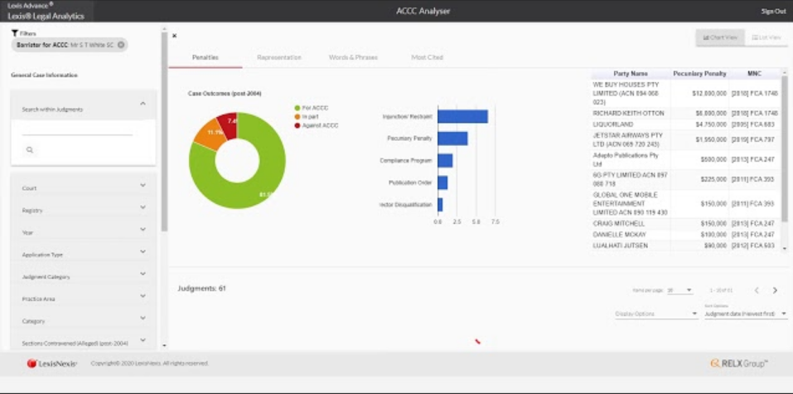Switch to List View
Image resolution: width=793 pixels, height=394 pixels.
pyautogui.click(x=766, y=37)
